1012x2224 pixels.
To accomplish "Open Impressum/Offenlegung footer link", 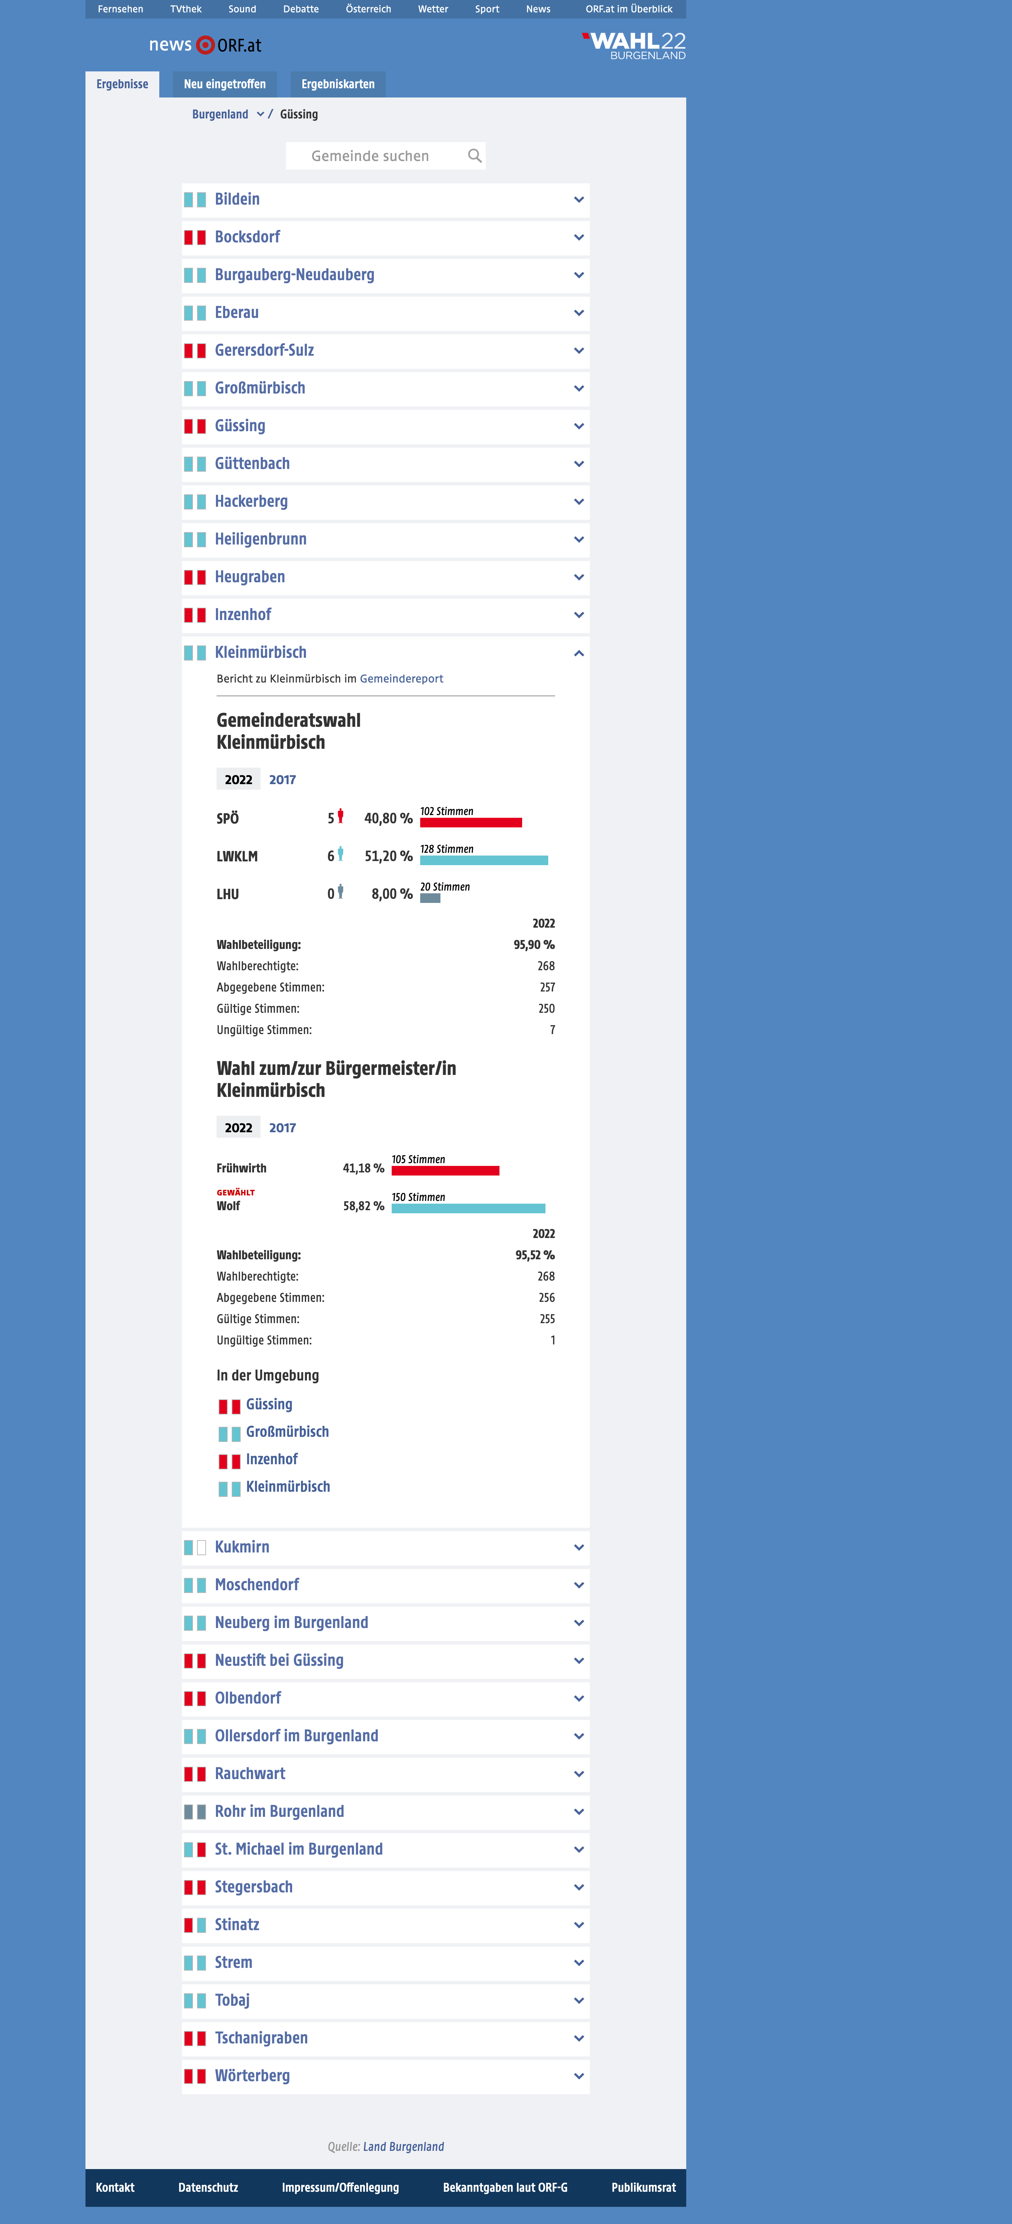I will [x=340, y=2187].
